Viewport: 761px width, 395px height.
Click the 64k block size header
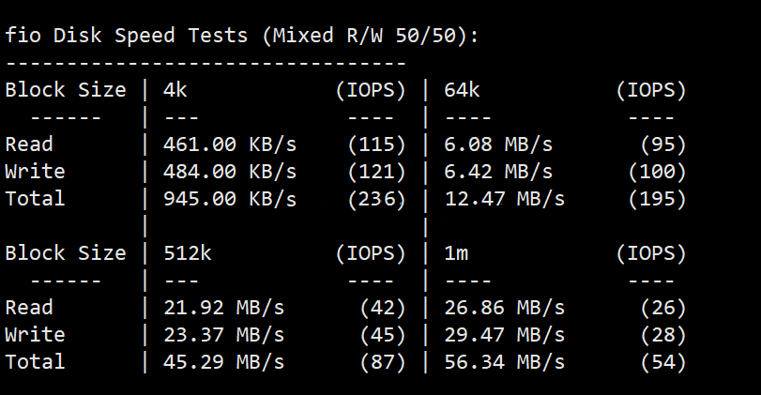click(x=462, y=90)
